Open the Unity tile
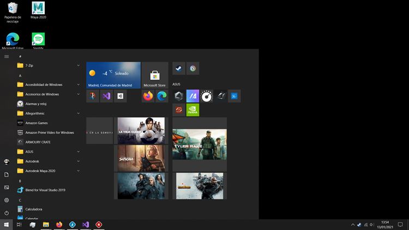409x230 pixels. (121, 96)
